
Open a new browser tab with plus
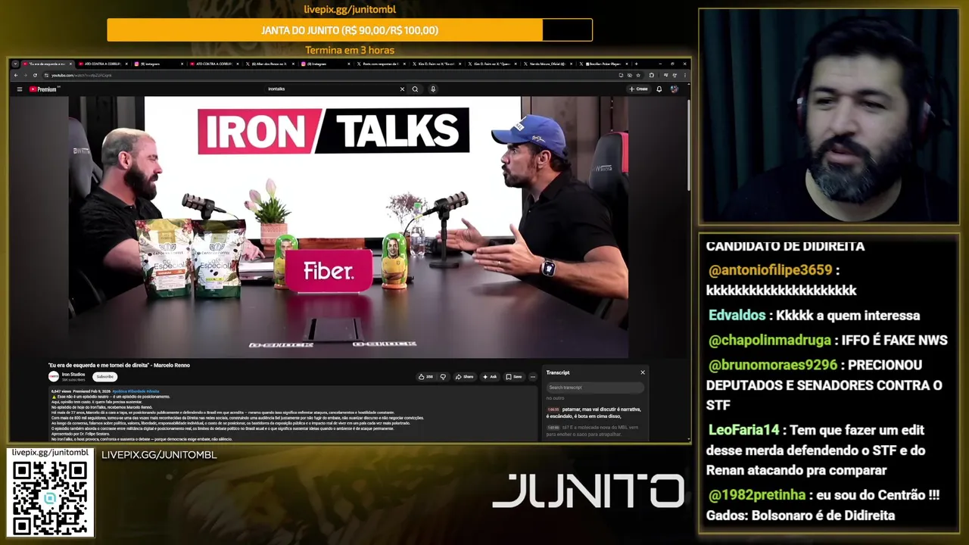click(x=636, y=64)
